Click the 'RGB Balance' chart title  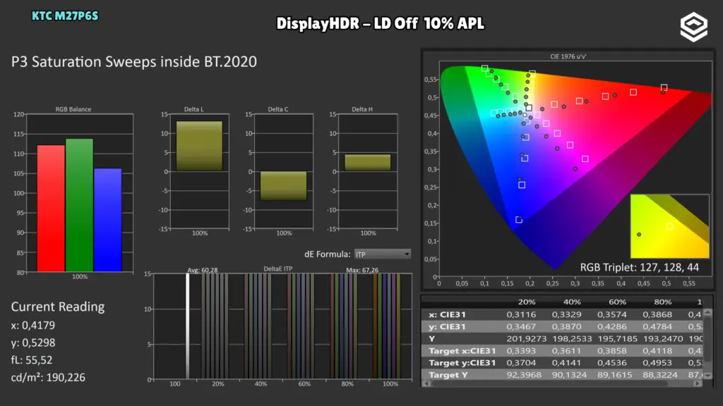[x=73, y=109]
